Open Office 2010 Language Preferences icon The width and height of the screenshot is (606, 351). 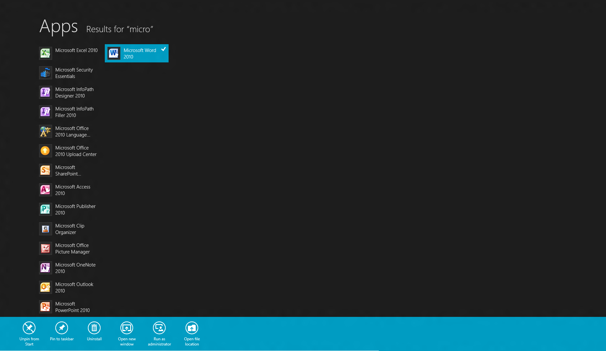pyautogui.click(x=46, y=131)
